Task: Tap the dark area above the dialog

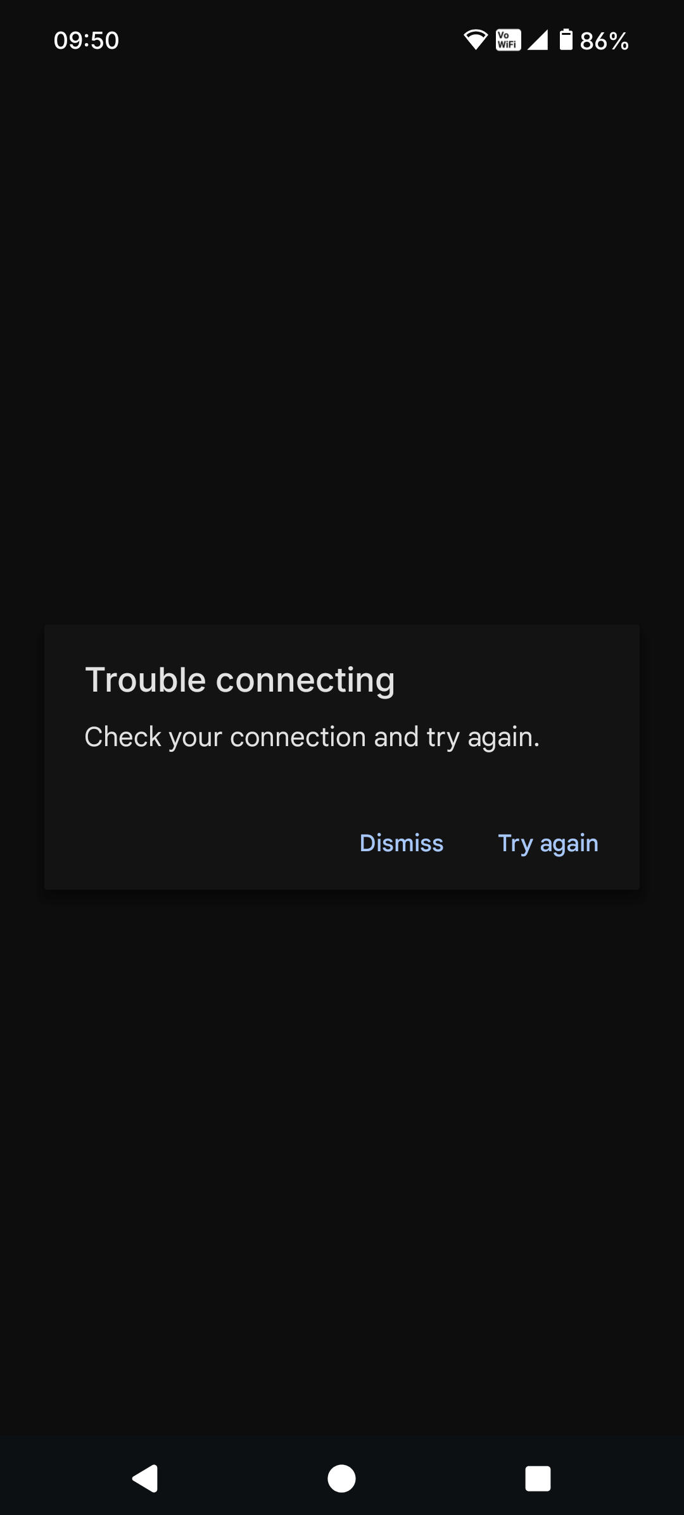Action: [342, 342]
